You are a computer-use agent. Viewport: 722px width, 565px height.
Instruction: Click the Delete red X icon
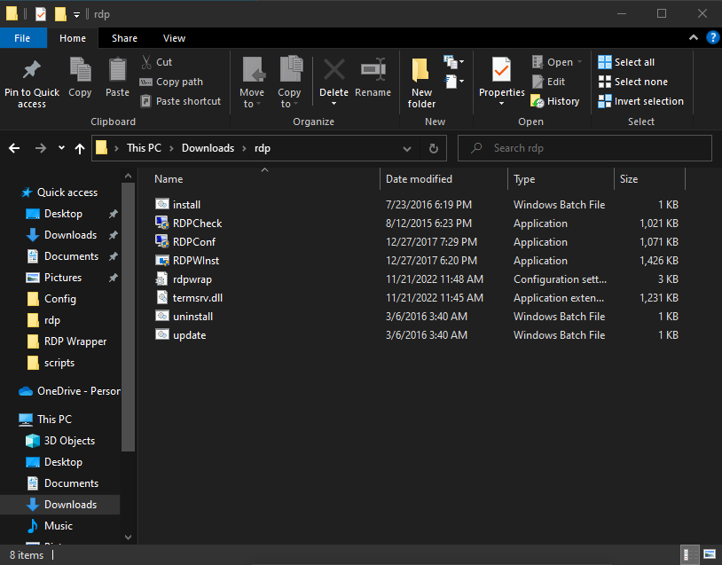pyautogui.click(x=334, y=70)
